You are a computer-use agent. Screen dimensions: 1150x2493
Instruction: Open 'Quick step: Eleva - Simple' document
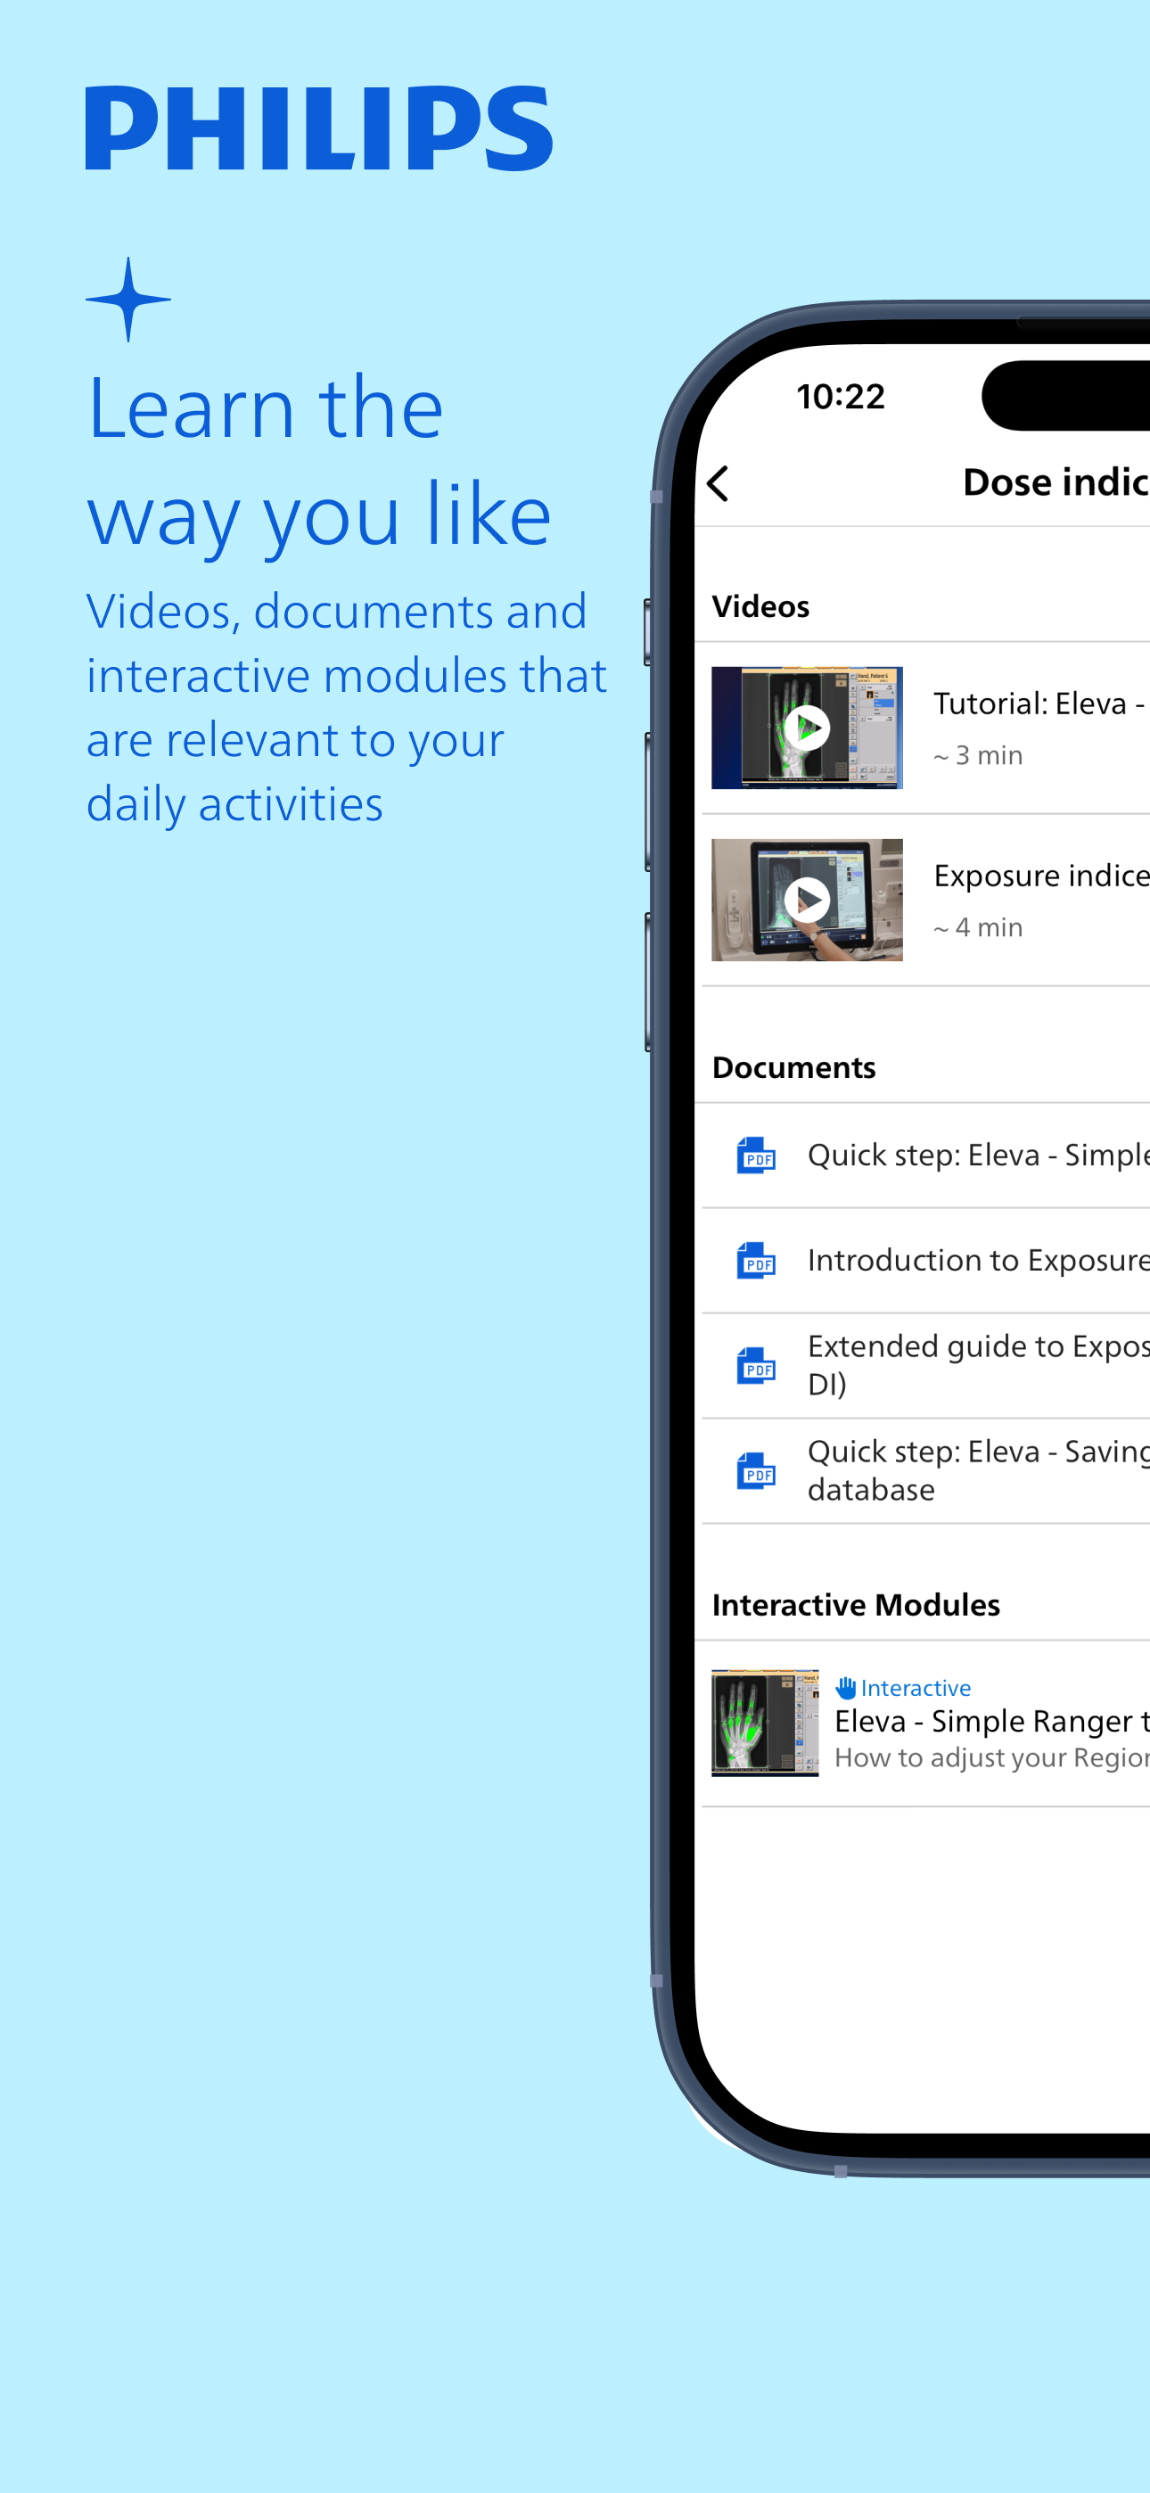point(979,1156)
